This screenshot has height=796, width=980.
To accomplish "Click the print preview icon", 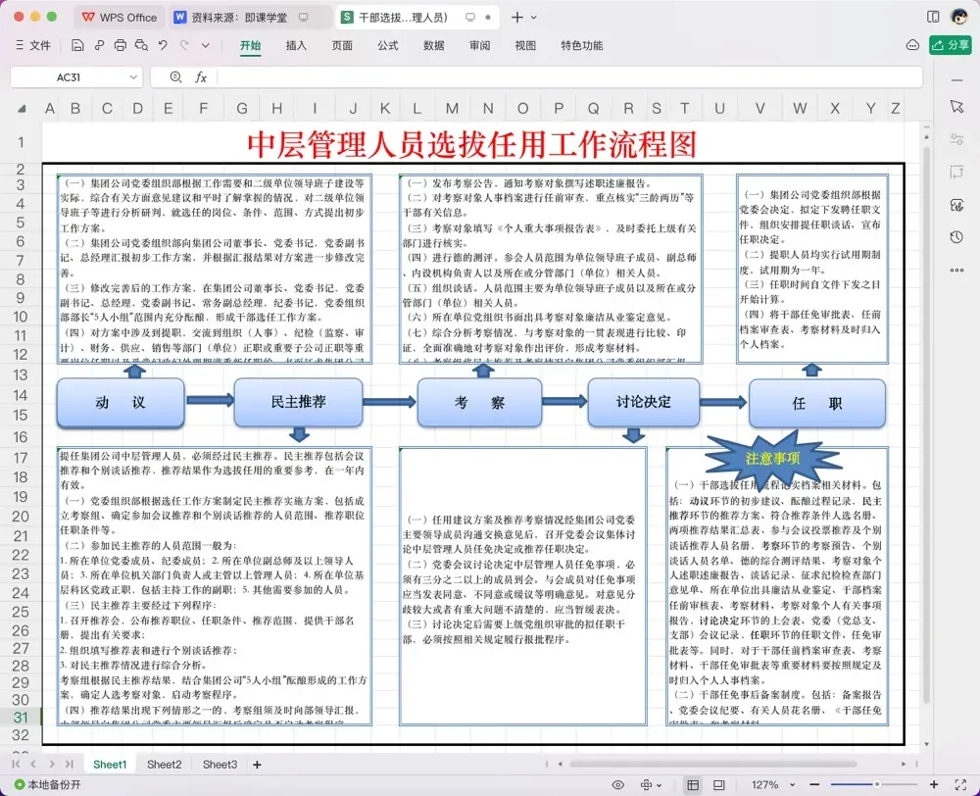I will click(141, 45).
